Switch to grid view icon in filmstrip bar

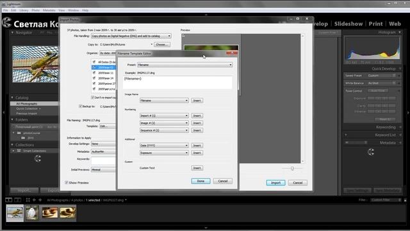(28, 200)
